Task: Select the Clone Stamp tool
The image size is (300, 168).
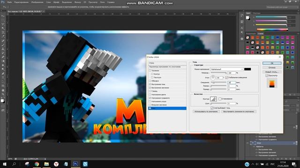Action: point(3,49)
